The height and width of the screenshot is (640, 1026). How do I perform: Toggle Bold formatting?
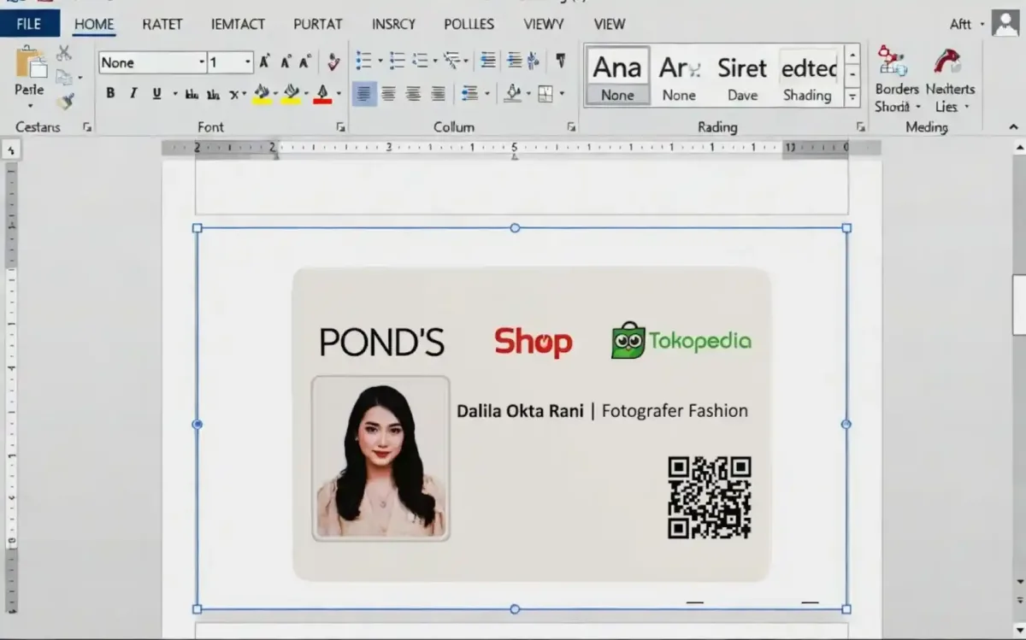(110, 94)
